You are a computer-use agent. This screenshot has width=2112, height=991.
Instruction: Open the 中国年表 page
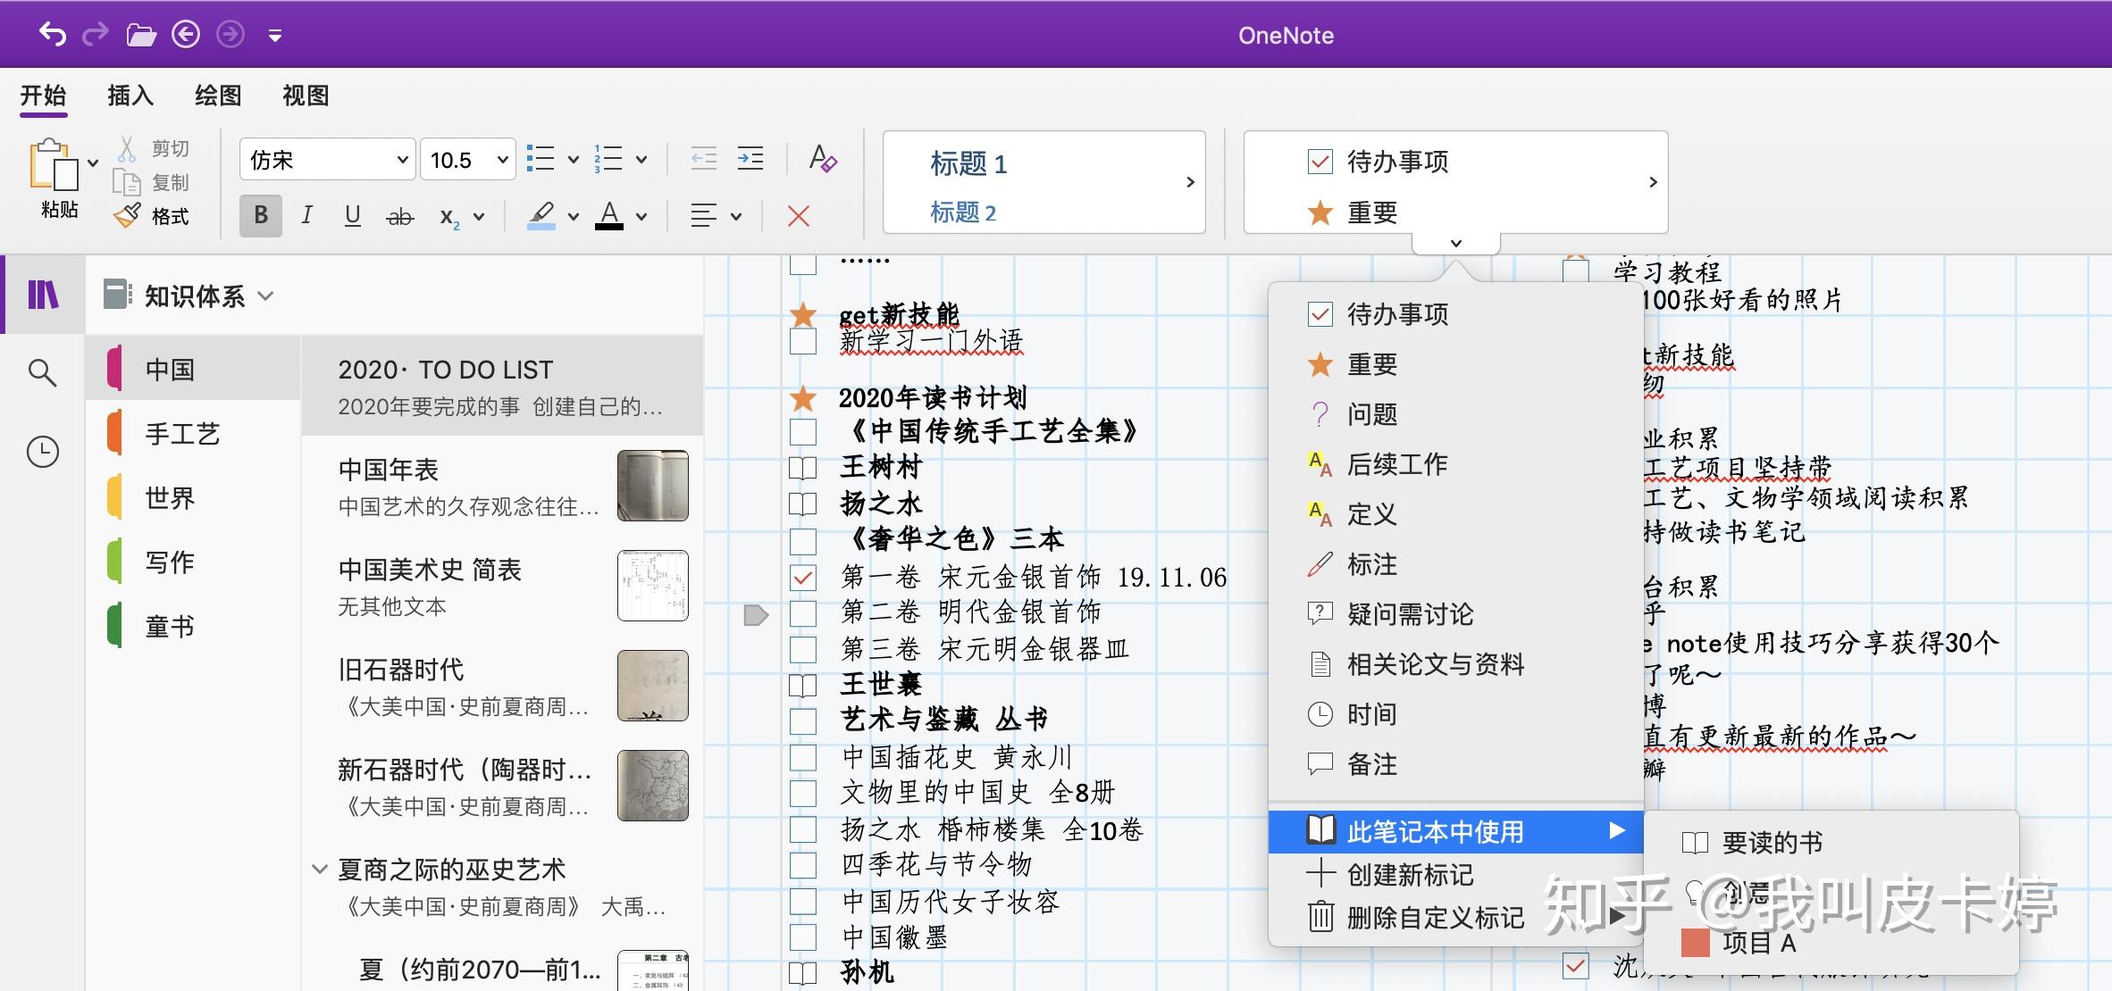tap(502, 487)
